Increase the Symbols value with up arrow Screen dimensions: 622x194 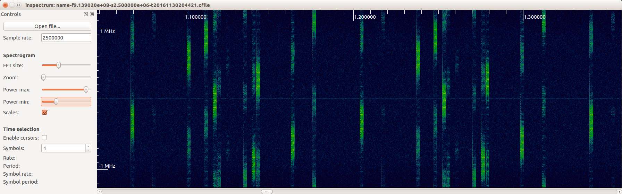[89, 146]
